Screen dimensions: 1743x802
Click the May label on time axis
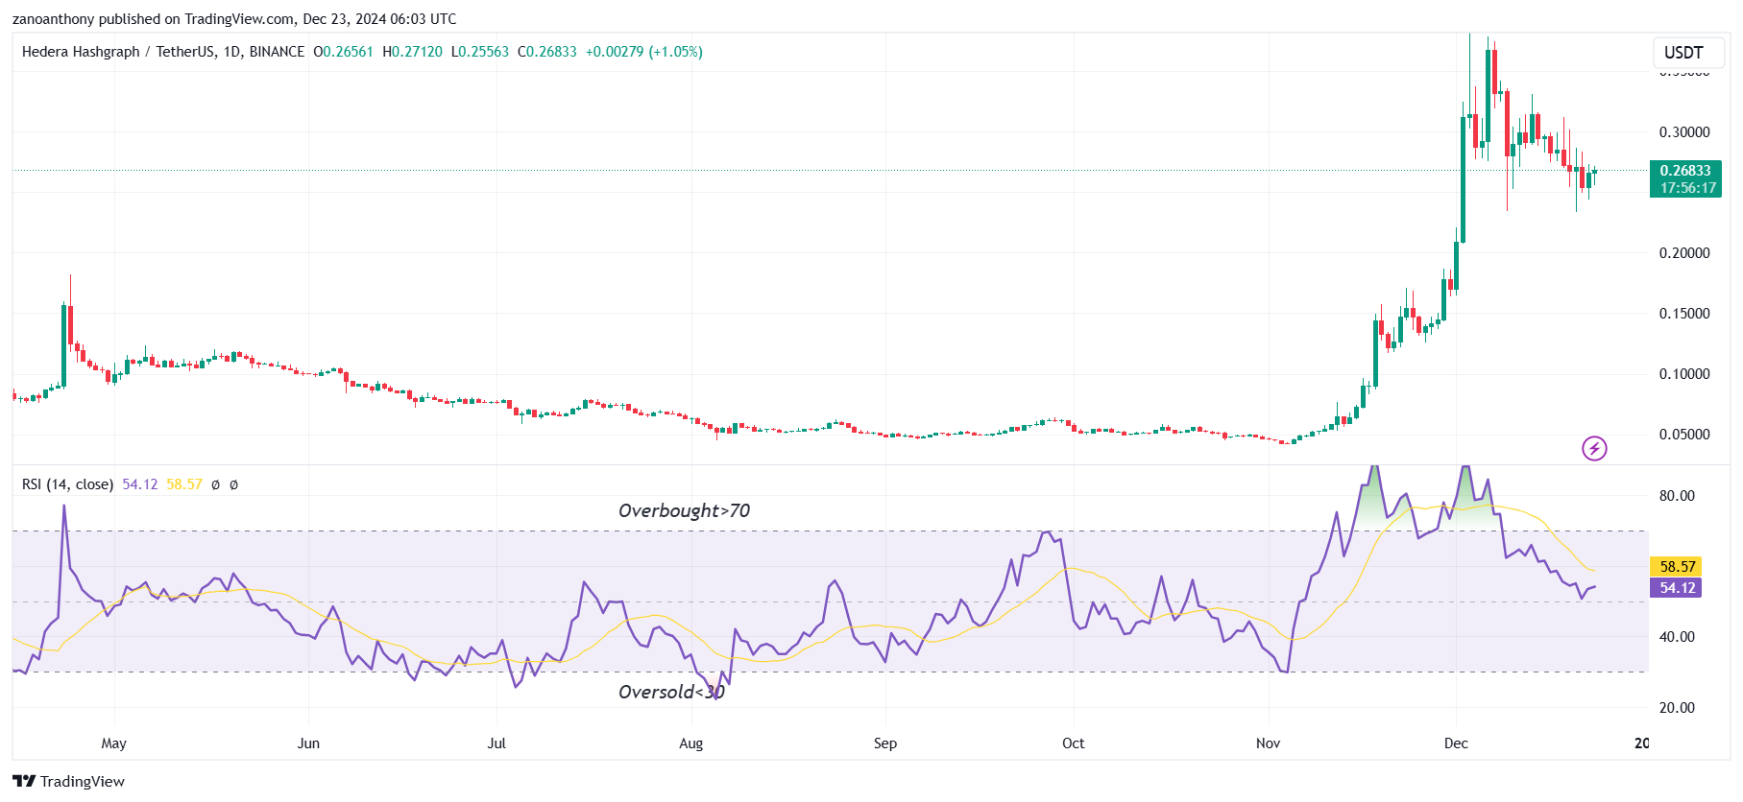pyautogui.click(x=113, y=743)
